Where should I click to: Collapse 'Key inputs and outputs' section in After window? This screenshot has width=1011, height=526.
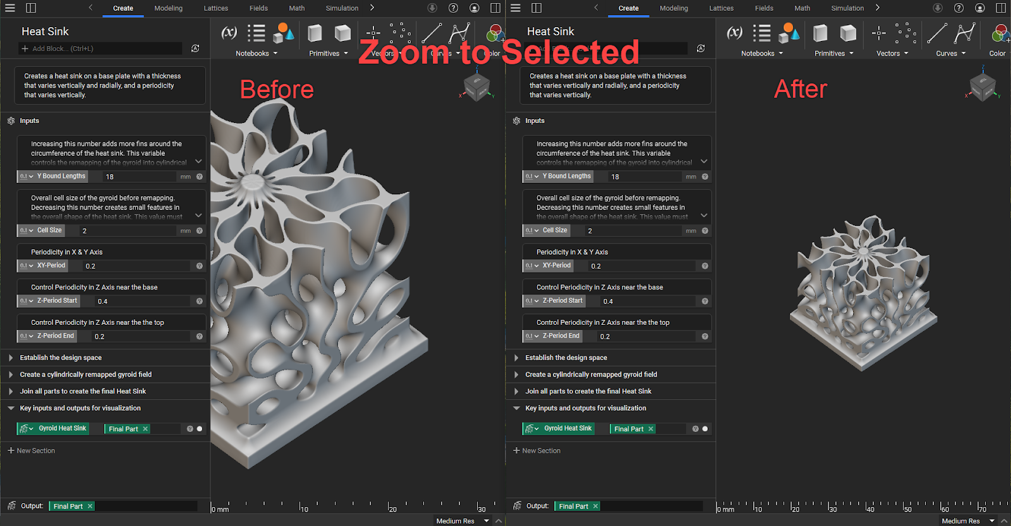point(516,408)
